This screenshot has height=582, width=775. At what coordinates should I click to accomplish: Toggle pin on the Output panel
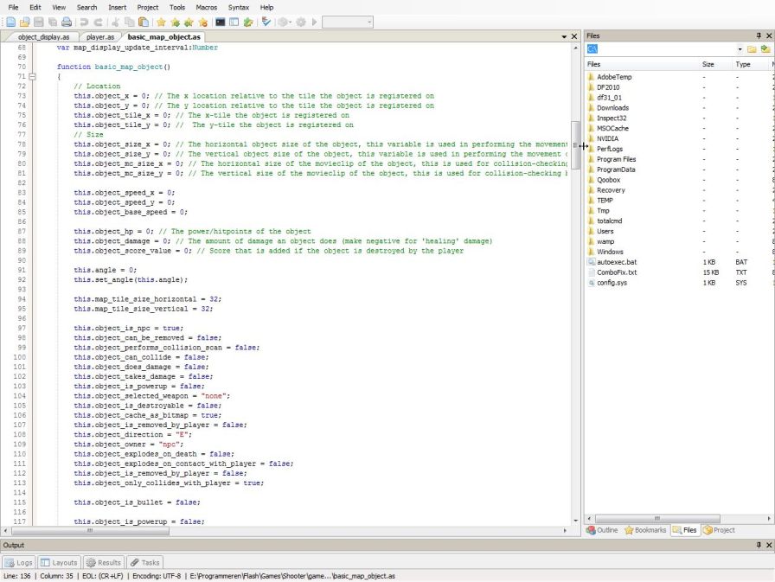point(759,545)
